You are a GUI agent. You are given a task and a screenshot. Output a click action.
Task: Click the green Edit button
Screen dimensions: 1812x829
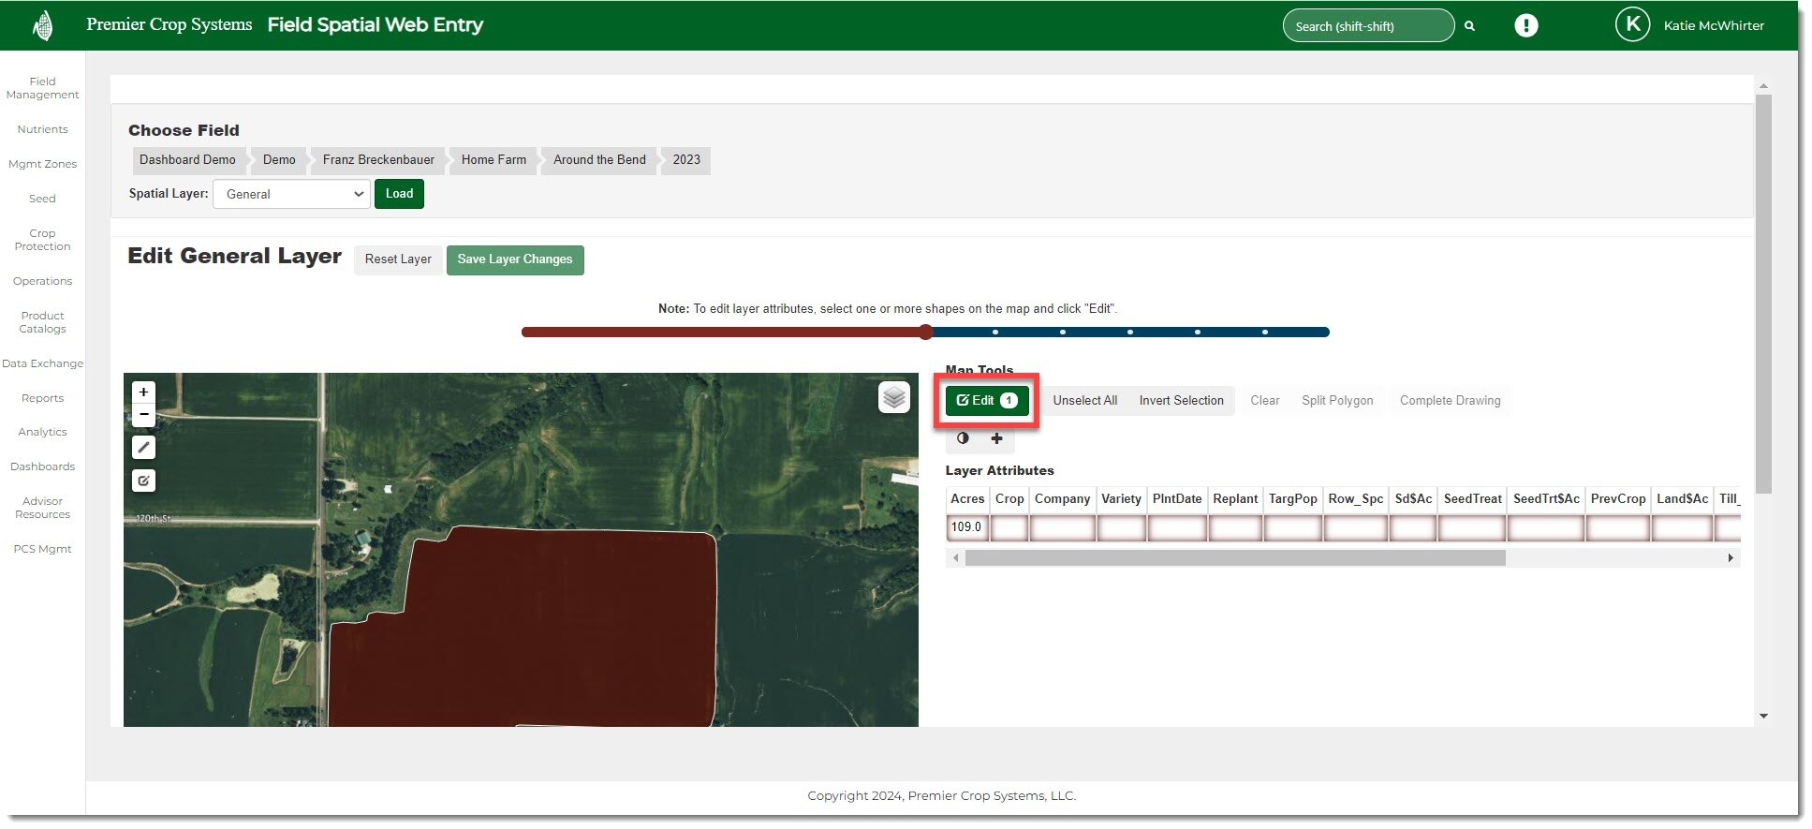point(986,401)
